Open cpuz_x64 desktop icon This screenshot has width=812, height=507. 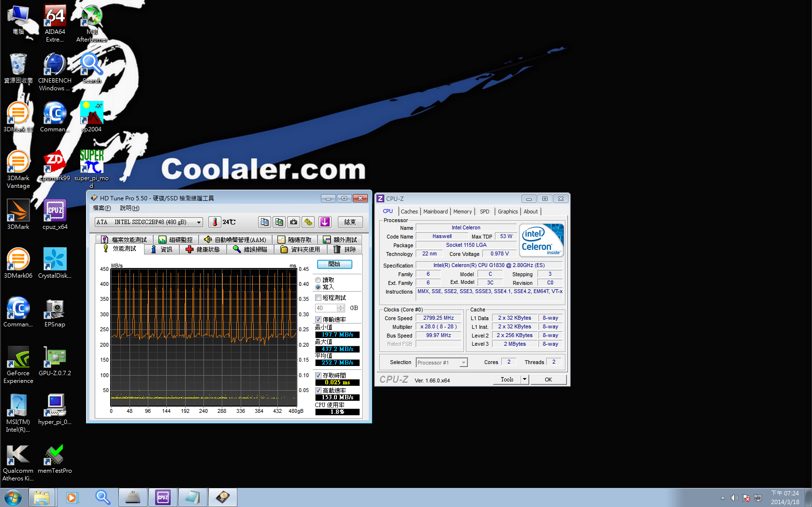(55, 214)
